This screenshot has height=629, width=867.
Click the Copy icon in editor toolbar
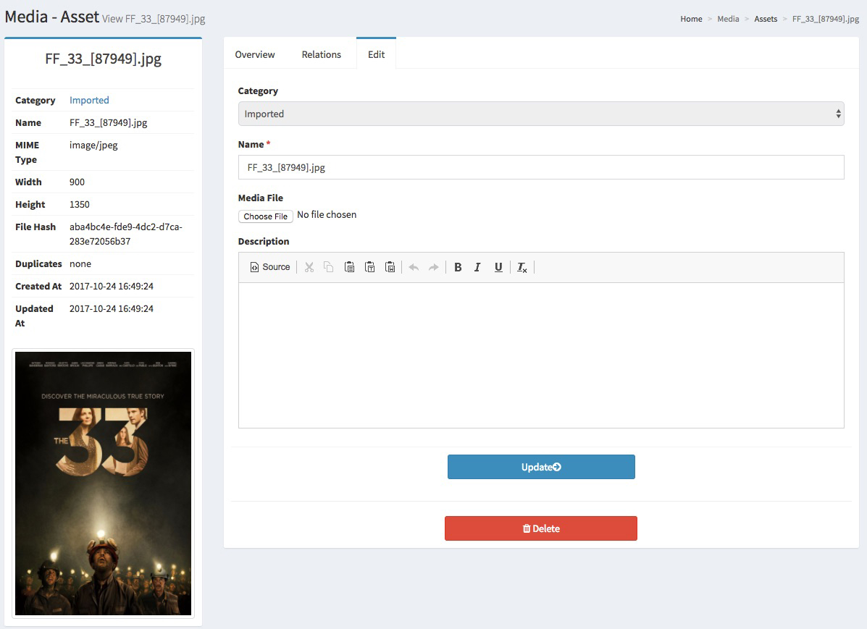pyautogui.click(x=329, y=267)
